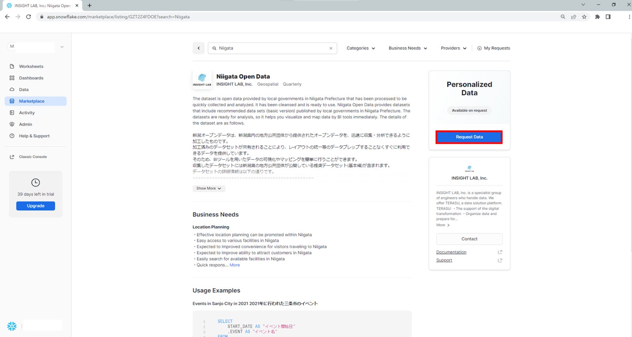Expand provider description with More
Viewport: 632px width, 337px height.
pyautogui.click(x=443, y=225)
